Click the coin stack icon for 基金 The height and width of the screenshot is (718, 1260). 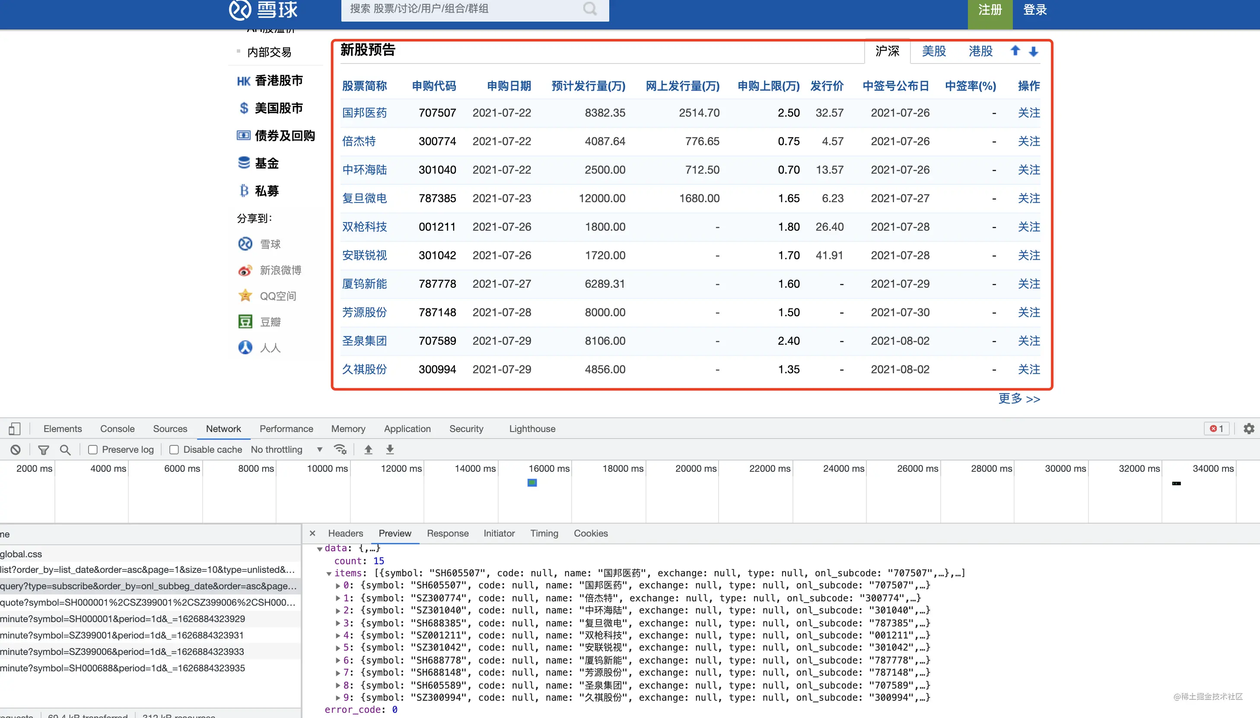tap(244, 163)
